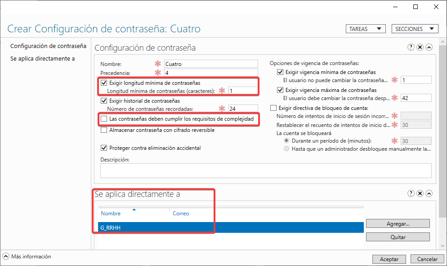This screenshot has height=266, width=447.
Task: Open the TAREAS dropdown
Action: [x=365, y=29]
